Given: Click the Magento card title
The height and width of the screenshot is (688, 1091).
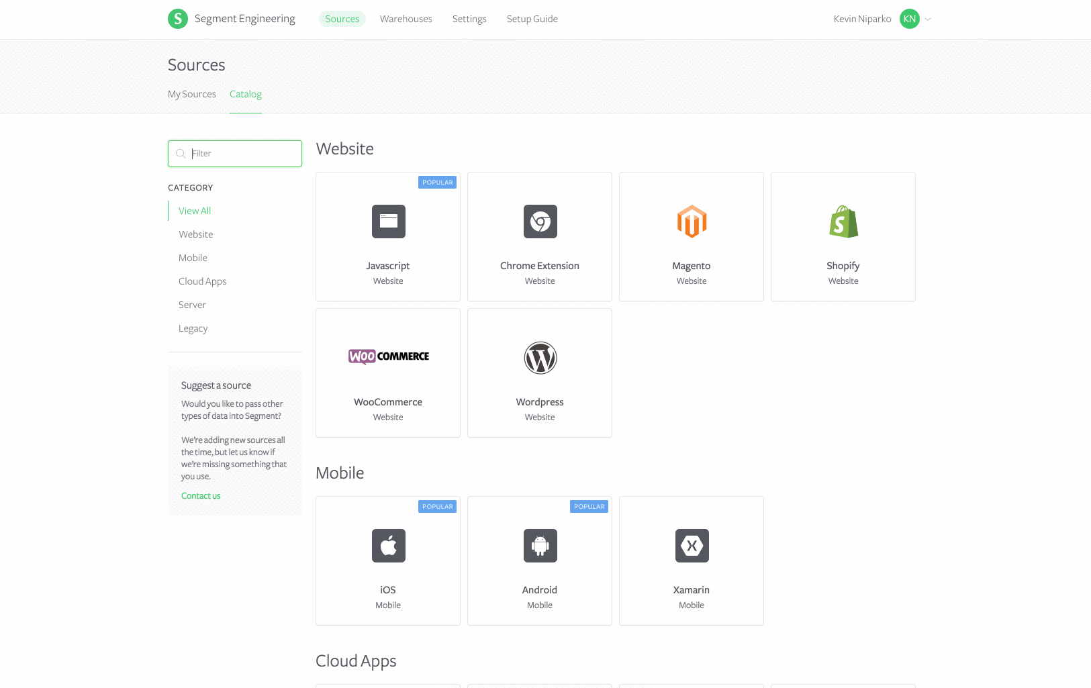Looking at the screenshot, I should coord(692,266).
